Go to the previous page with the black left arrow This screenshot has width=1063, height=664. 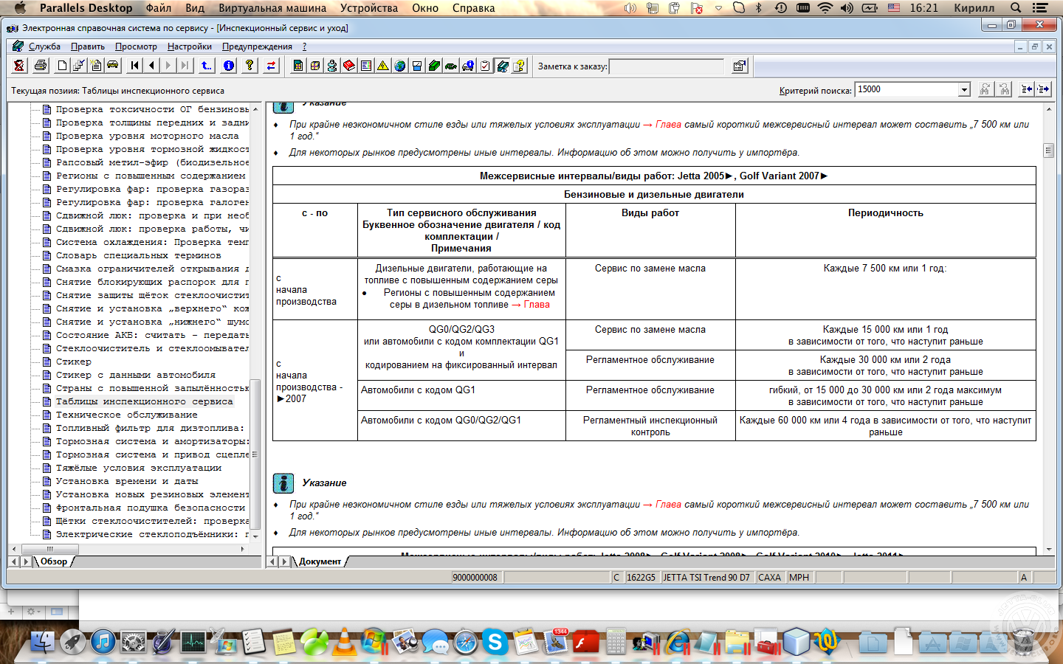click(x=151, y=66)
